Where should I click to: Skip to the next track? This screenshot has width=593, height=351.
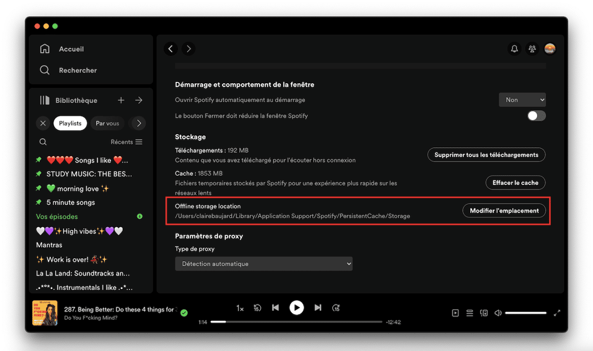(x=318, y=308)
